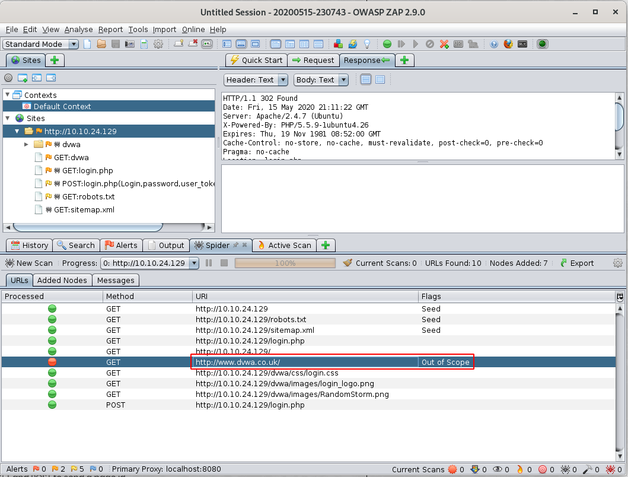
Task: Toggle the light bulb hints icon
Action: tap(367, 43)
